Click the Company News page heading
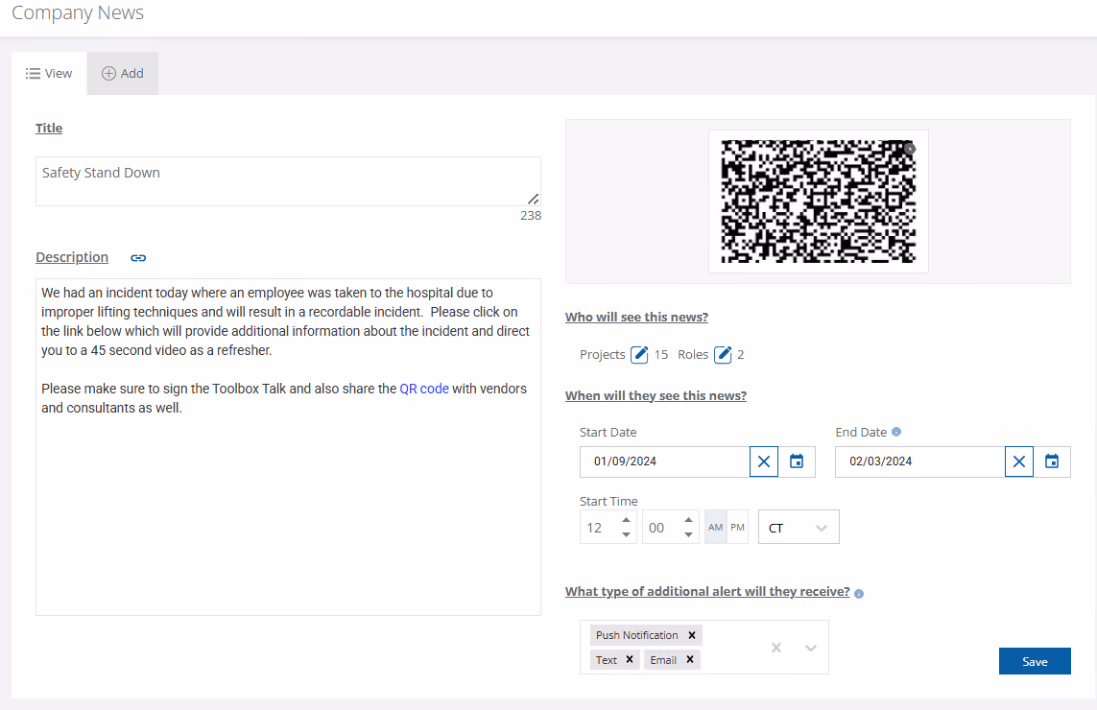 (x=78, y=12)
